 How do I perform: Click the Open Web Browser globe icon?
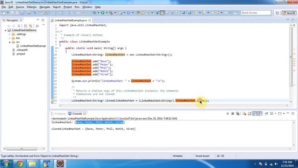click(x=183, y=13)
